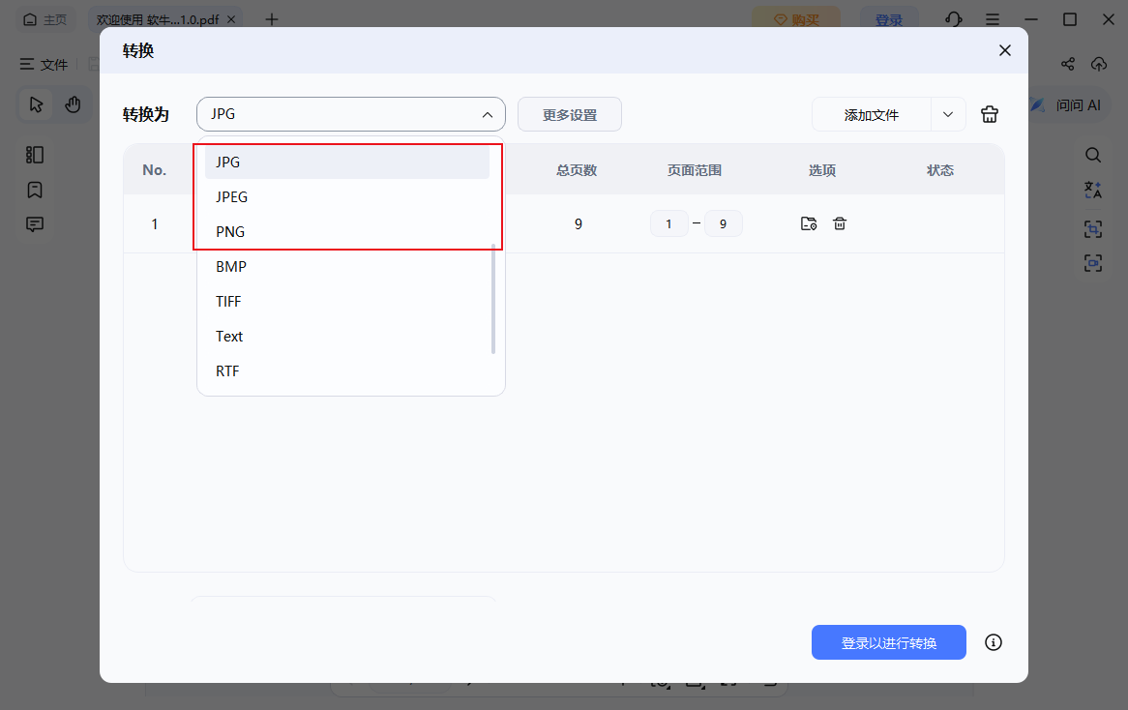Click the OCR scan icon
1128x710 pixels.
point(1093,263)
